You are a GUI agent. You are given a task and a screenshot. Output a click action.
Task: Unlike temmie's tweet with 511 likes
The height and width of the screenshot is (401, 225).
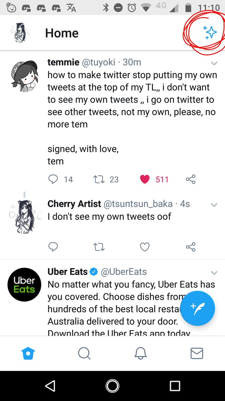(x=145, y=179)
